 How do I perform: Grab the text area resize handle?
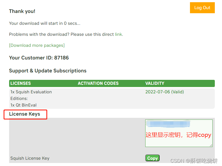tap(211, 145)
